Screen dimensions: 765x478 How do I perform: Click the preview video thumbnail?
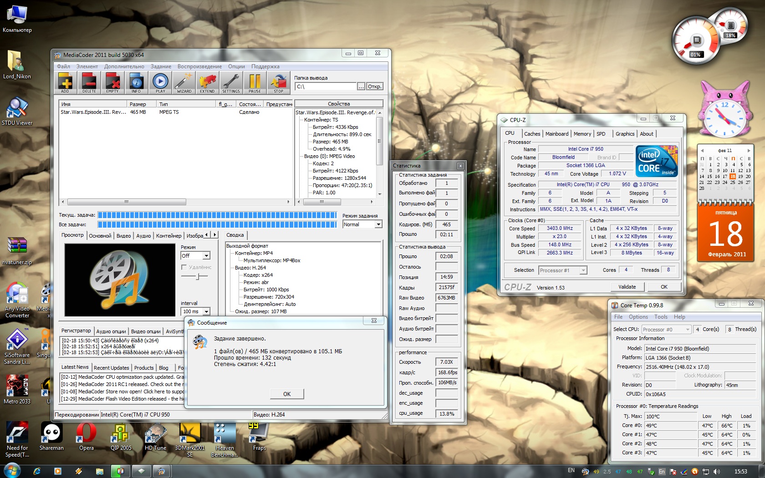[x=120, y=280]
